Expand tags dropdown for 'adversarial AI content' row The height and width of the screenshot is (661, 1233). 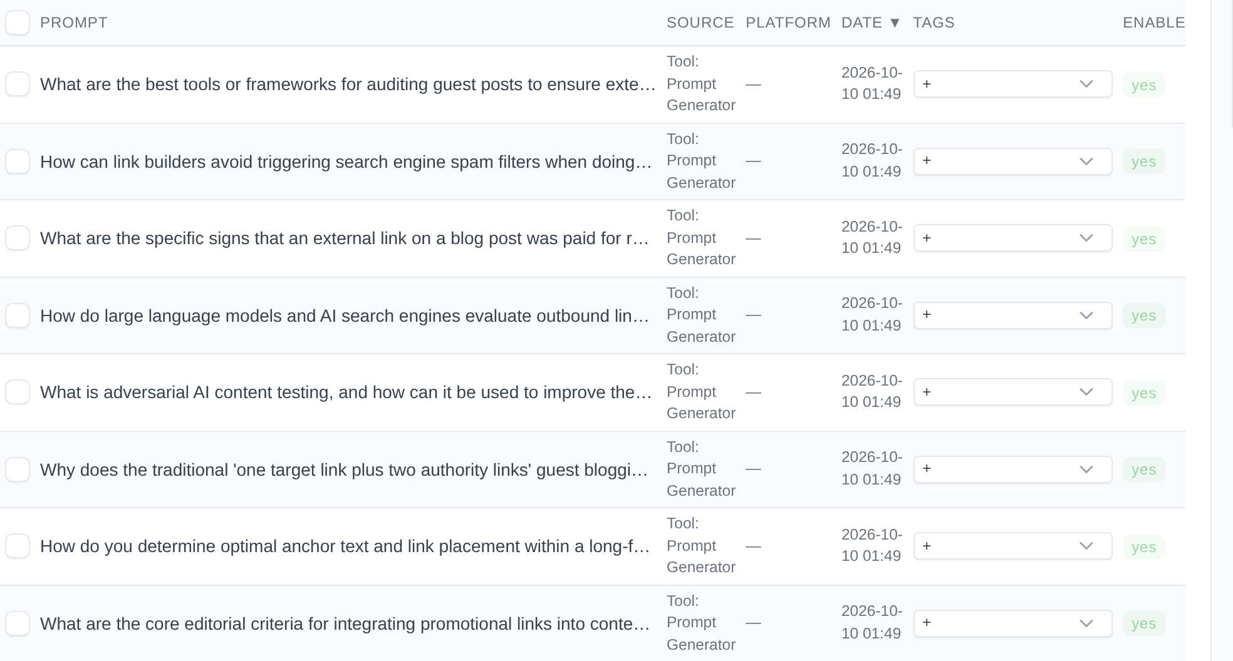tap(1012, 392)
